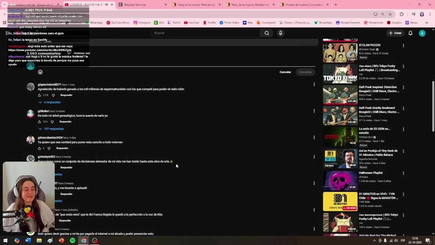Open options menu for @0koikoi comment
The width and height of the screenshot is (435, 245).
coord(314,111)
